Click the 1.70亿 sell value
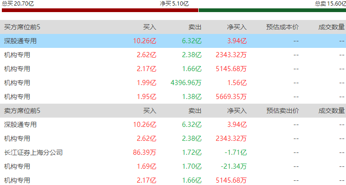The width and height of the screenshot is (346, 185). click(192, 166)
